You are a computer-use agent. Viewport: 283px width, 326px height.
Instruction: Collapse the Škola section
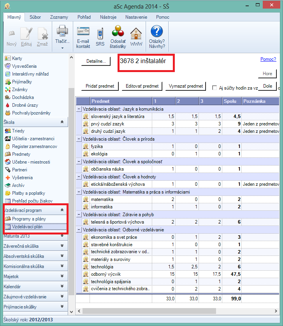[x=62, y=122]
